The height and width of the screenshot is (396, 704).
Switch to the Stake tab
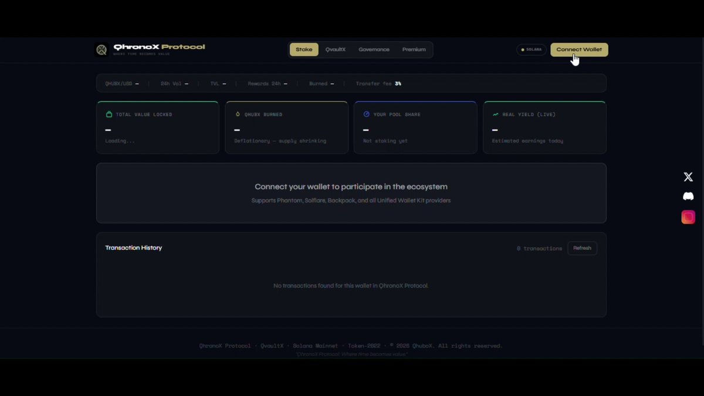click(x=304, y=49)
